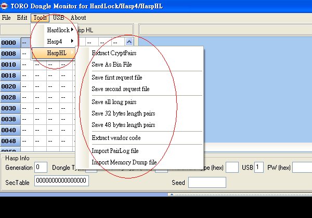
Task: Select row header 0010
Action: [x=10, y=65]
